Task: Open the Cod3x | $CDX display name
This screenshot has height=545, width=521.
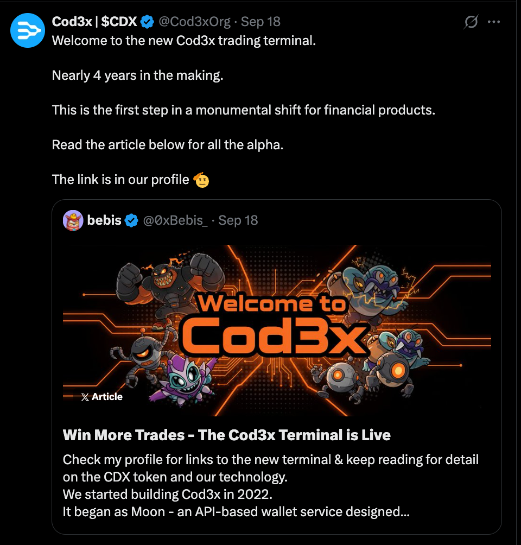Action: point(94,22)
